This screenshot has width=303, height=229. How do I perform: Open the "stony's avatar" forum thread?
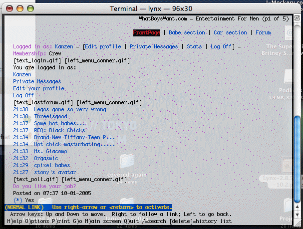pos(55,172)
